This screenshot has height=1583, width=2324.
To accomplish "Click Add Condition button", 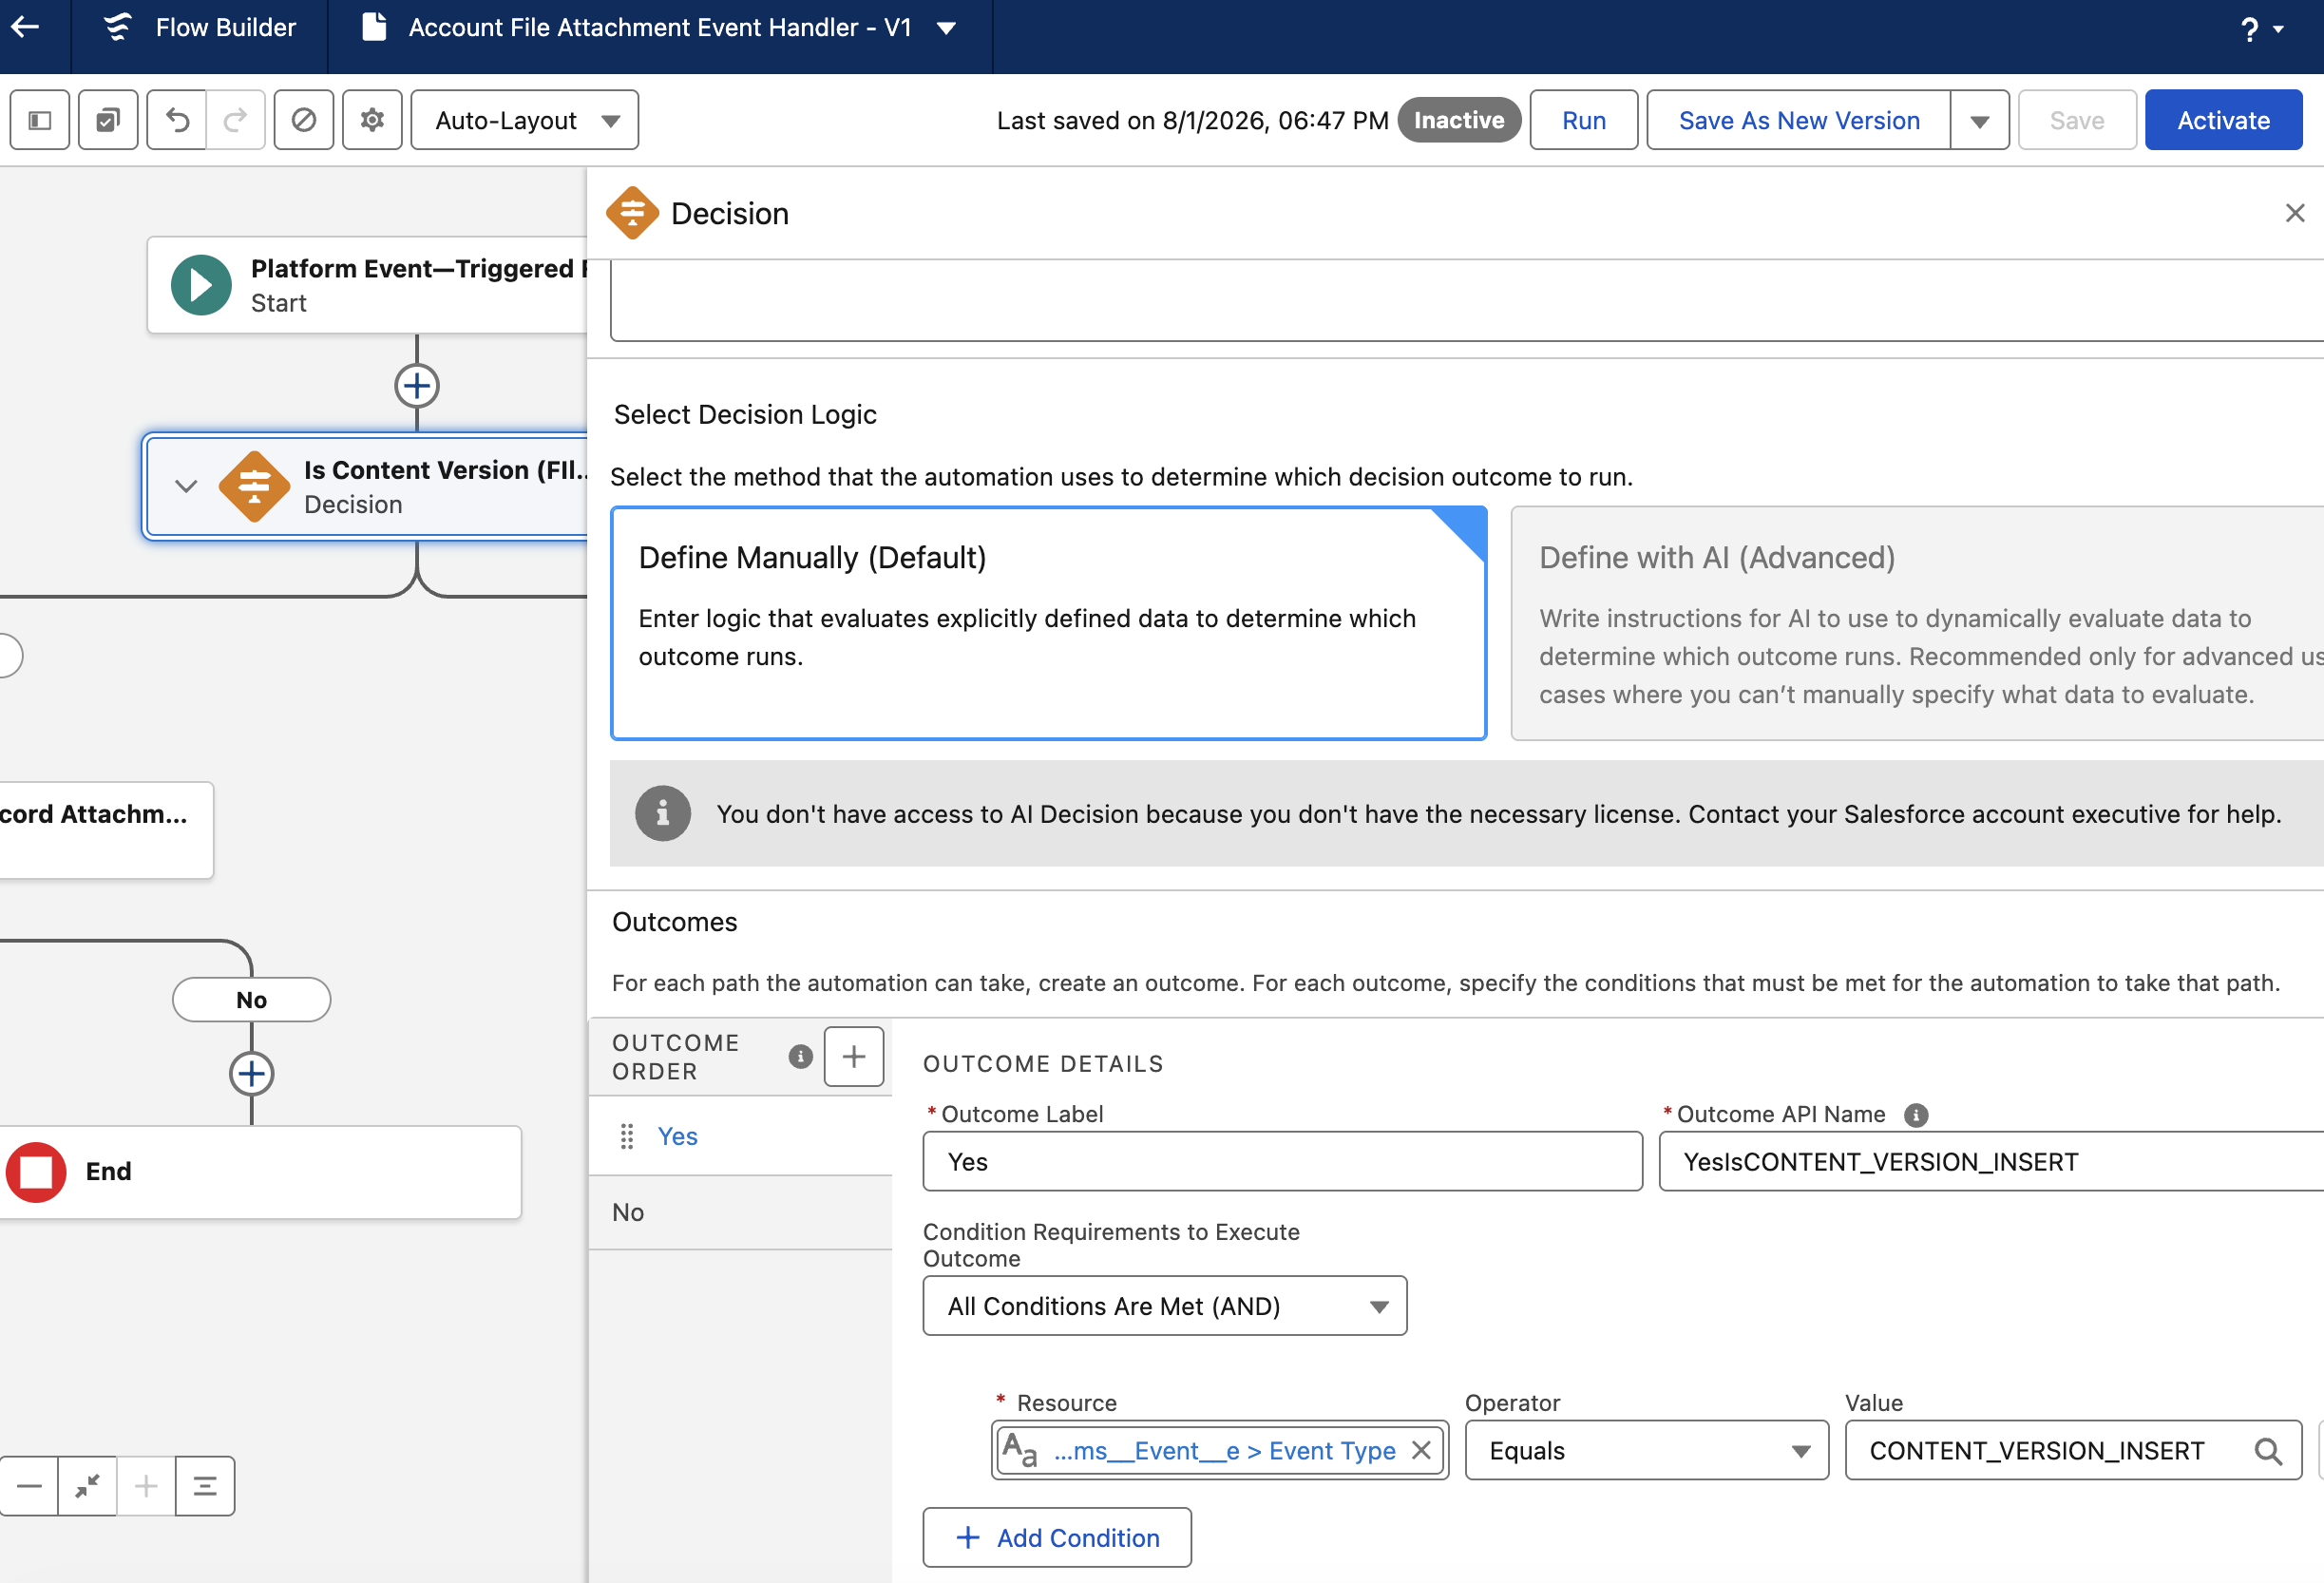I will [1057, 1538].
